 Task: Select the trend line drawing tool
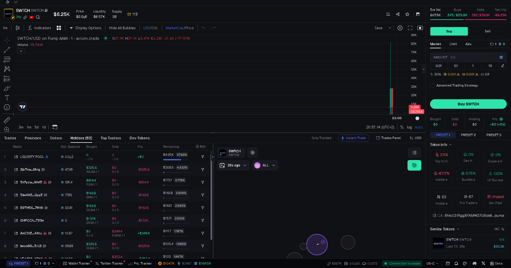point(7,50)
